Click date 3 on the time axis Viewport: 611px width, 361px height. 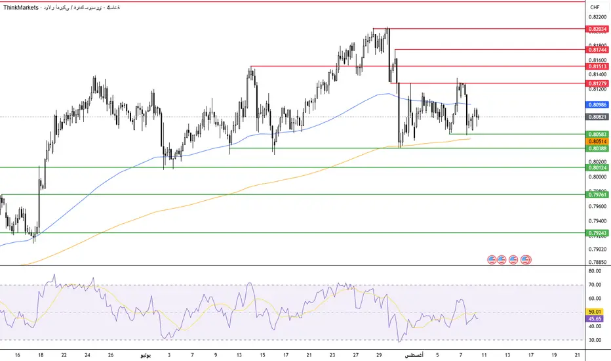[169, 355]
